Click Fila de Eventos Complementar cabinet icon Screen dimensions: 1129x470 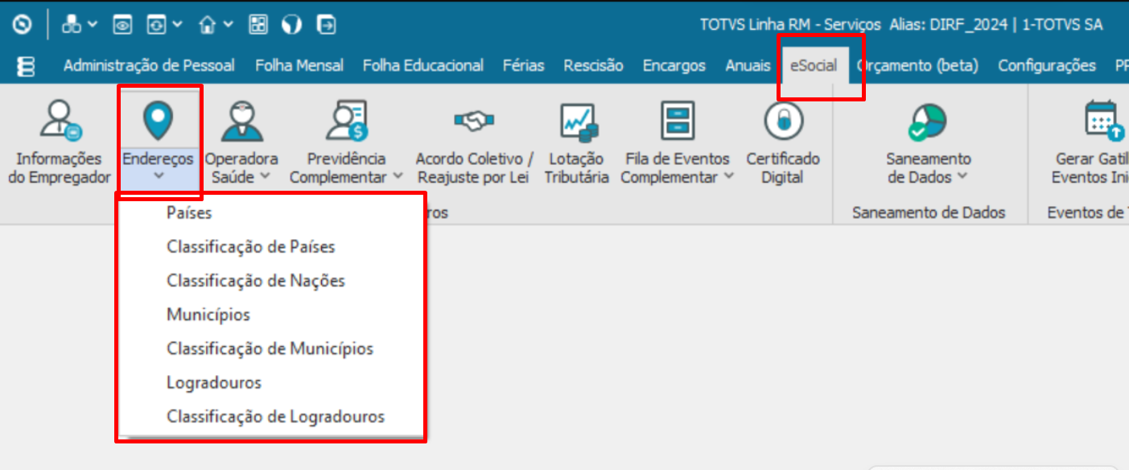coord(678,121)
